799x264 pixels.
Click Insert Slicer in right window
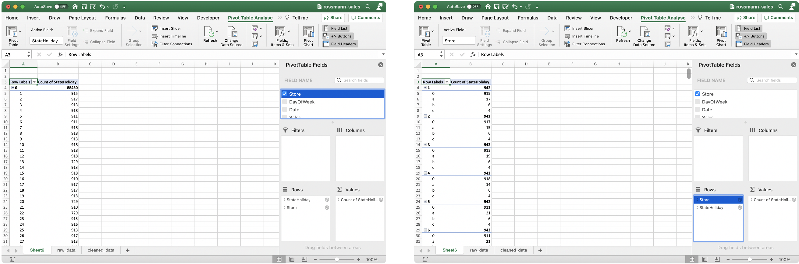579,29
